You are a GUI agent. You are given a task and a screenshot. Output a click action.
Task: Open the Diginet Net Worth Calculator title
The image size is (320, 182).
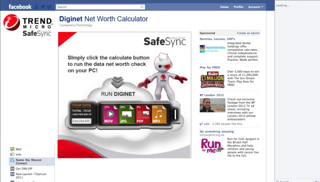[x=104, y=19]
